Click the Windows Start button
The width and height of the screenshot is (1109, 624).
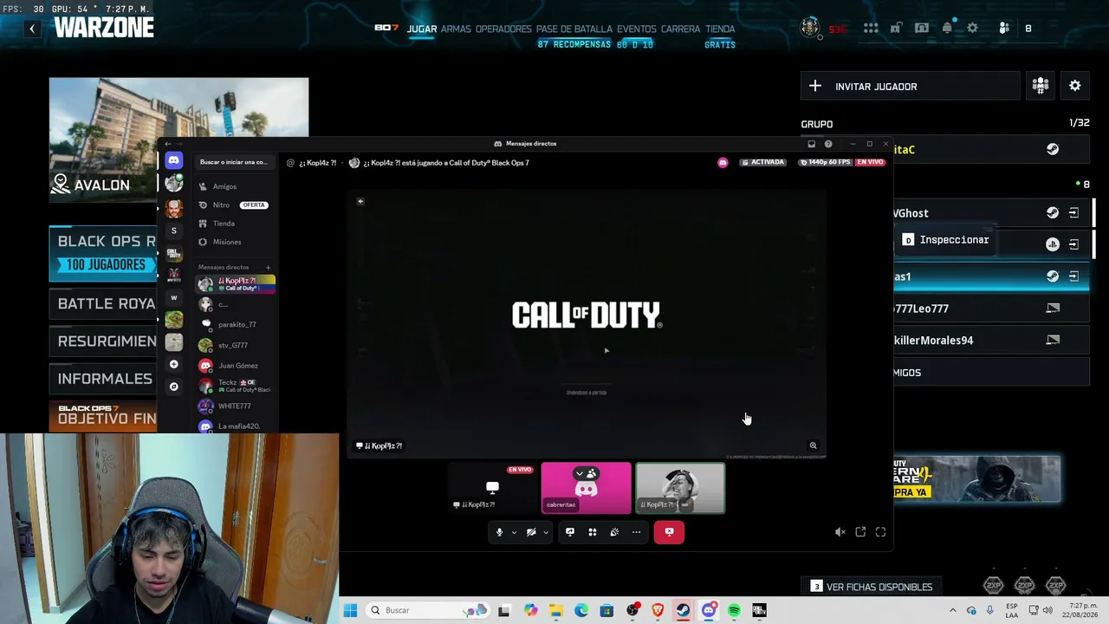350,610
